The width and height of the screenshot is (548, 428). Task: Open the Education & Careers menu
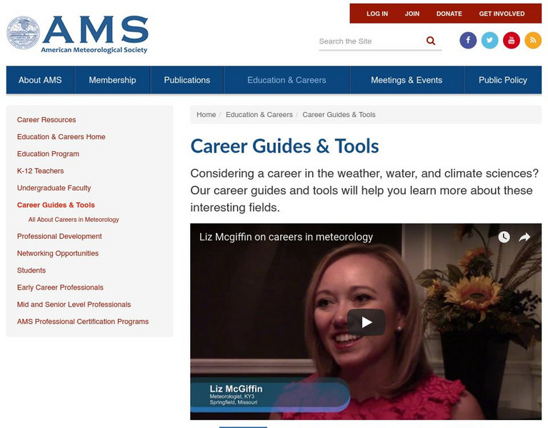287,80
